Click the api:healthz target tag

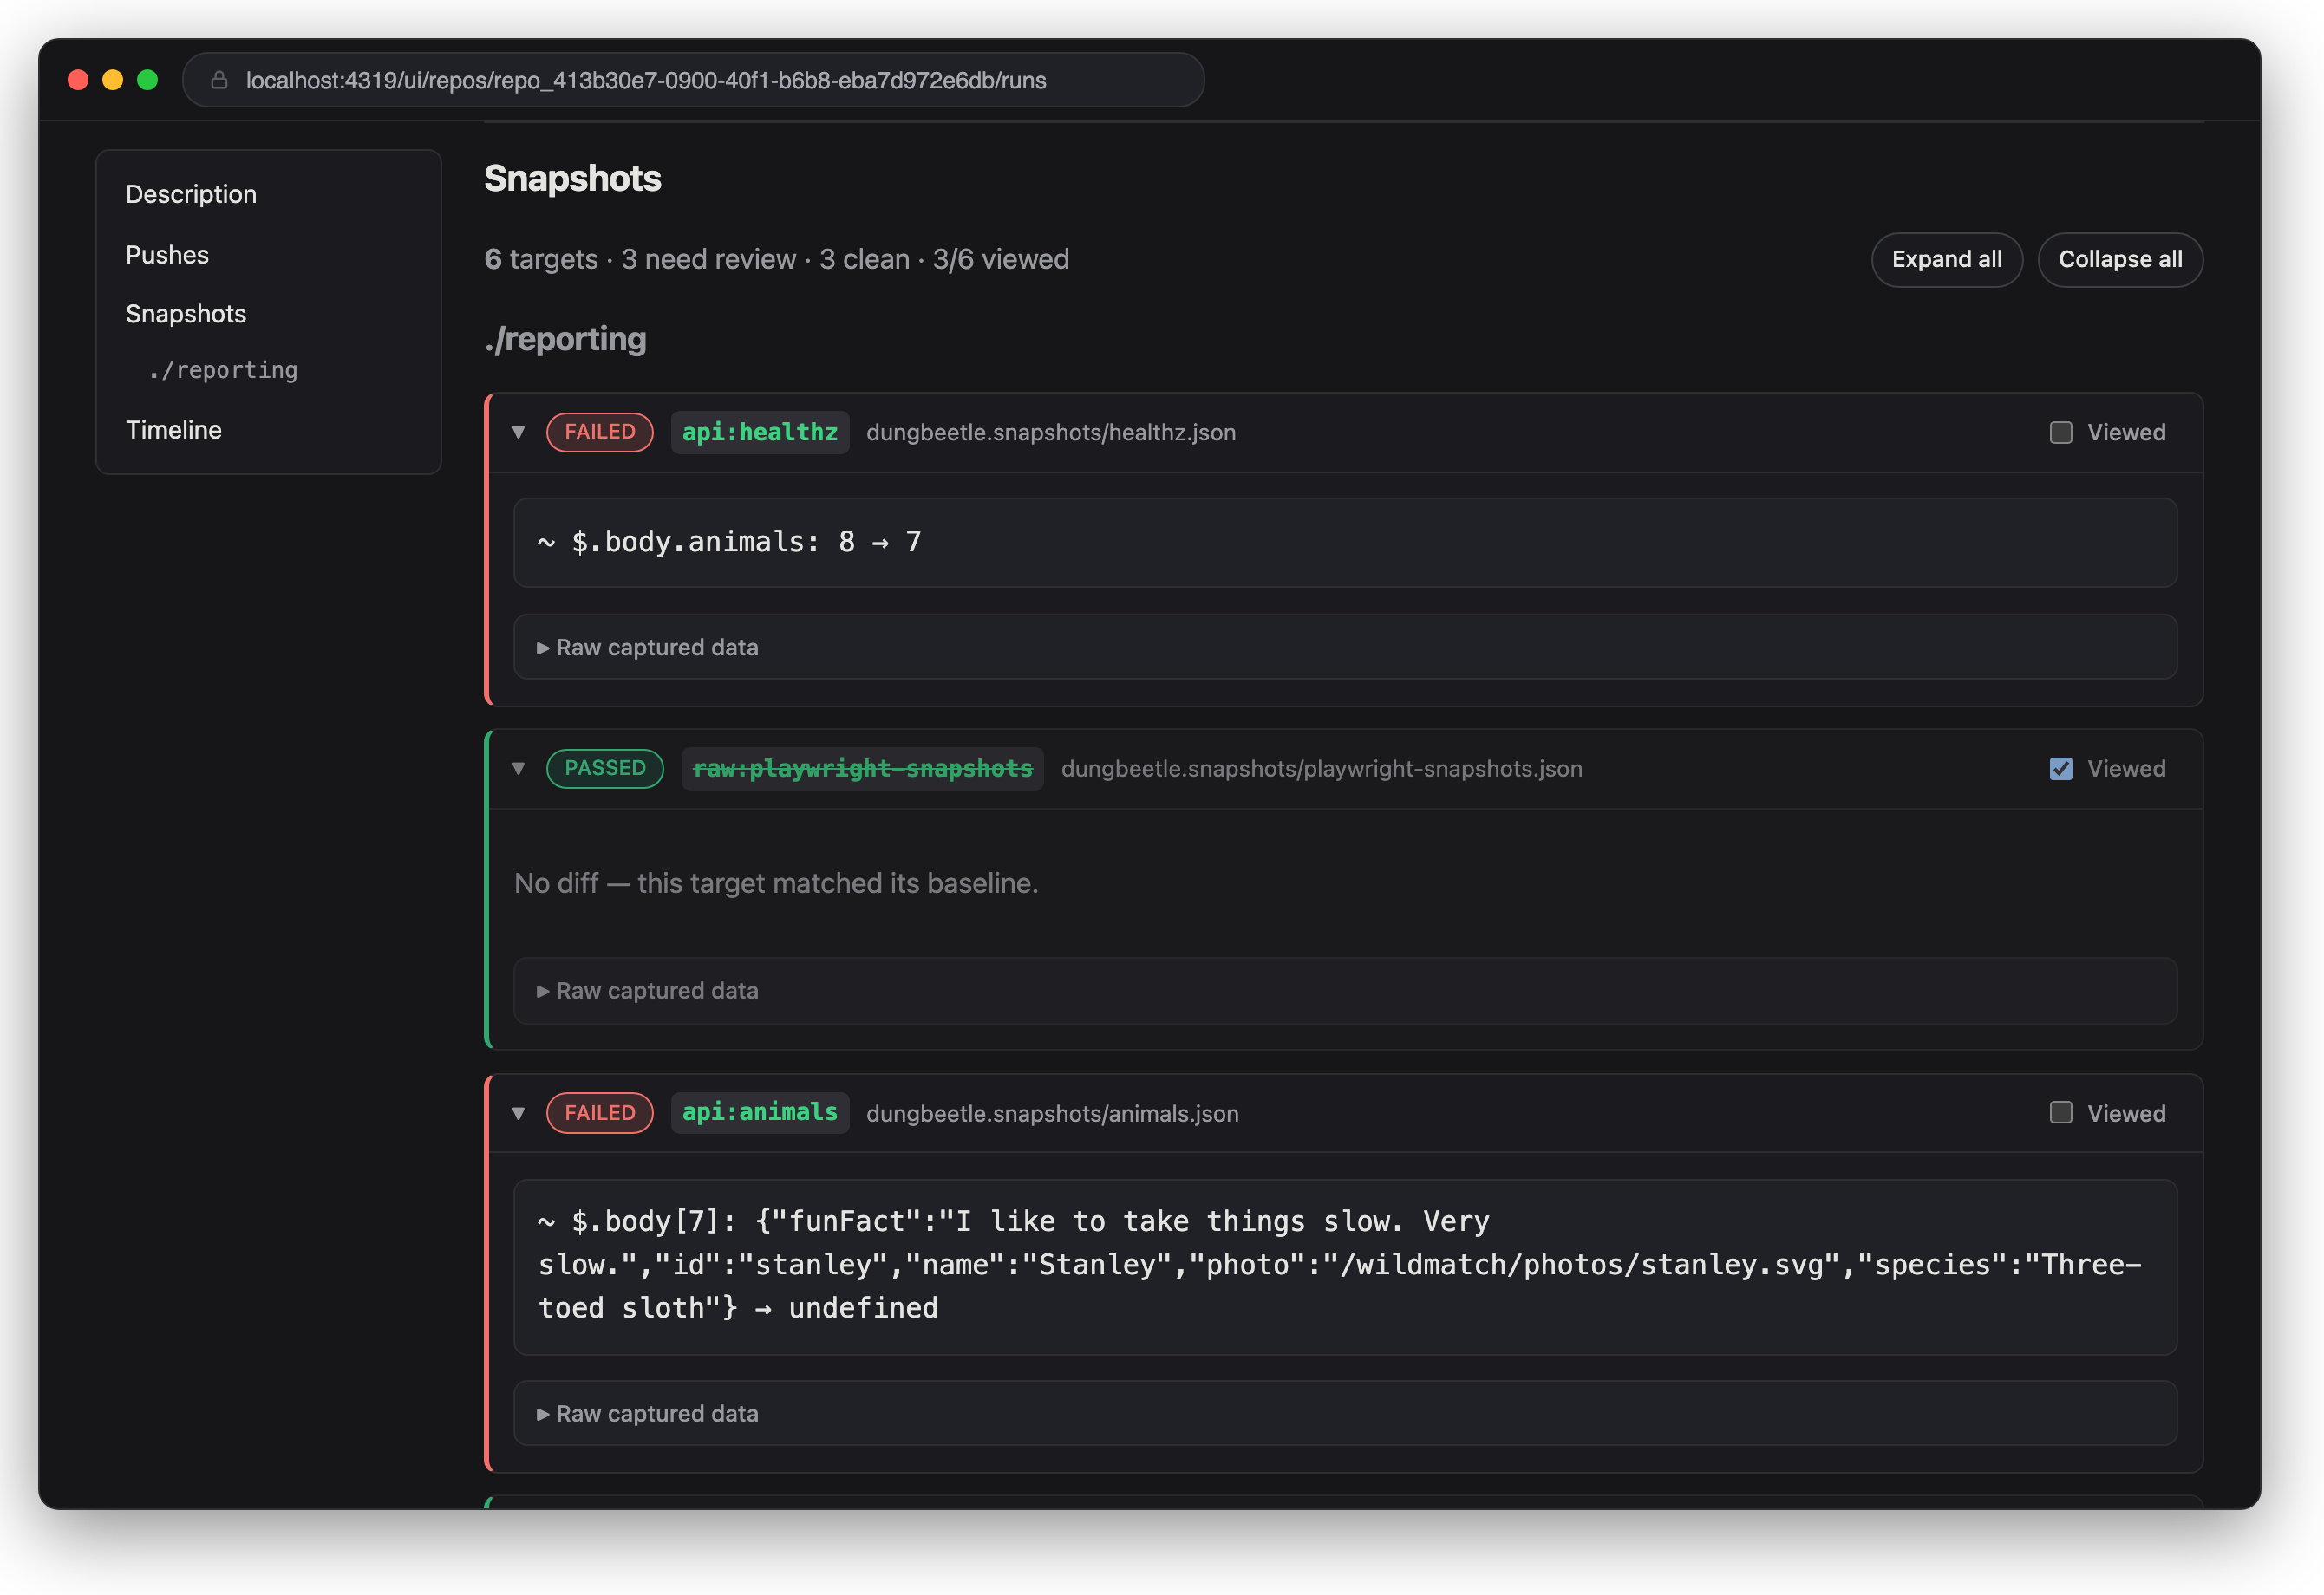point(760,433)
